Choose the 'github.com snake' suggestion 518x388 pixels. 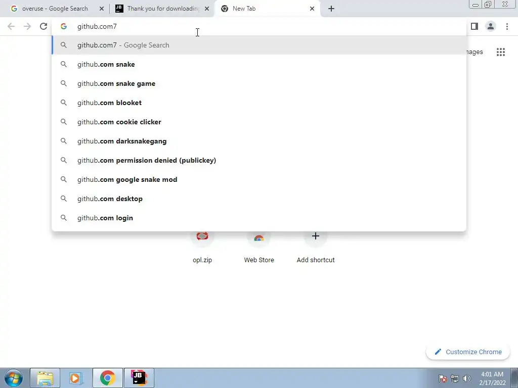(260, 64)
